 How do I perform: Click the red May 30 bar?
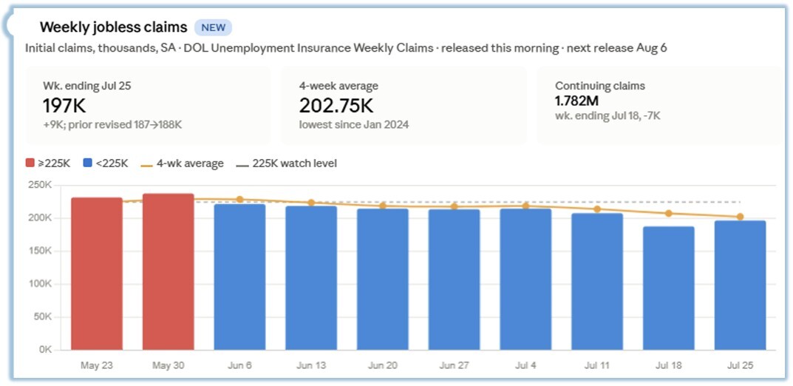pyautogui.click(x=168, y=271)
